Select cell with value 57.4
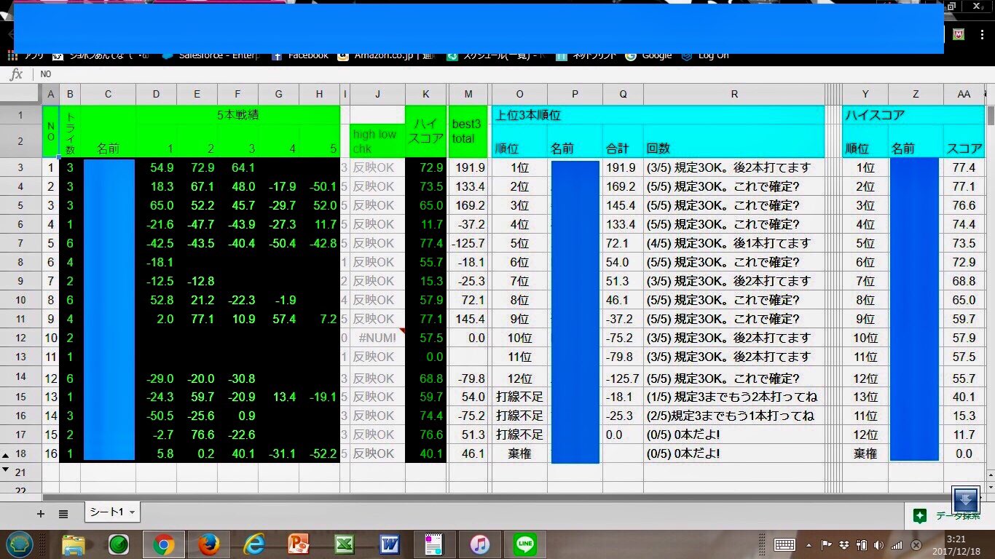The width and height of the screenshot is (995, 559). point(279,319)
